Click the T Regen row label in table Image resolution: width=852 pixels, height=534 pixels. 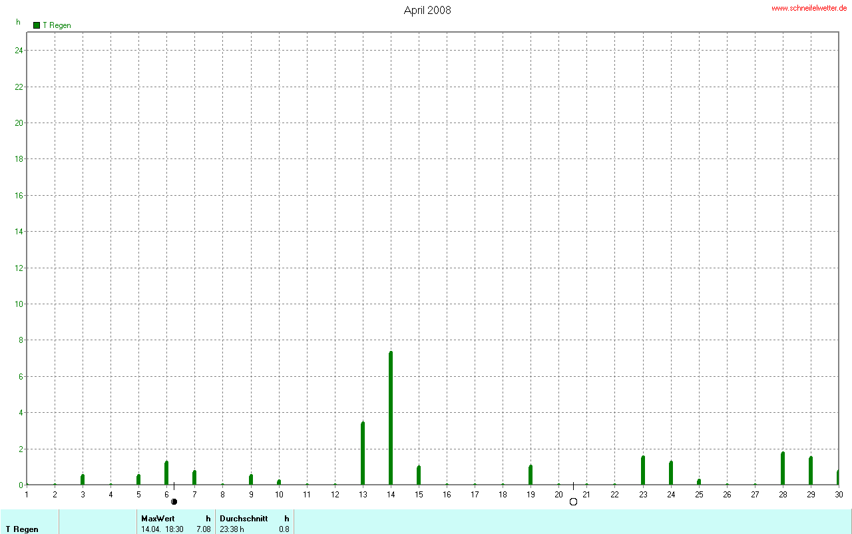point(22,529)
